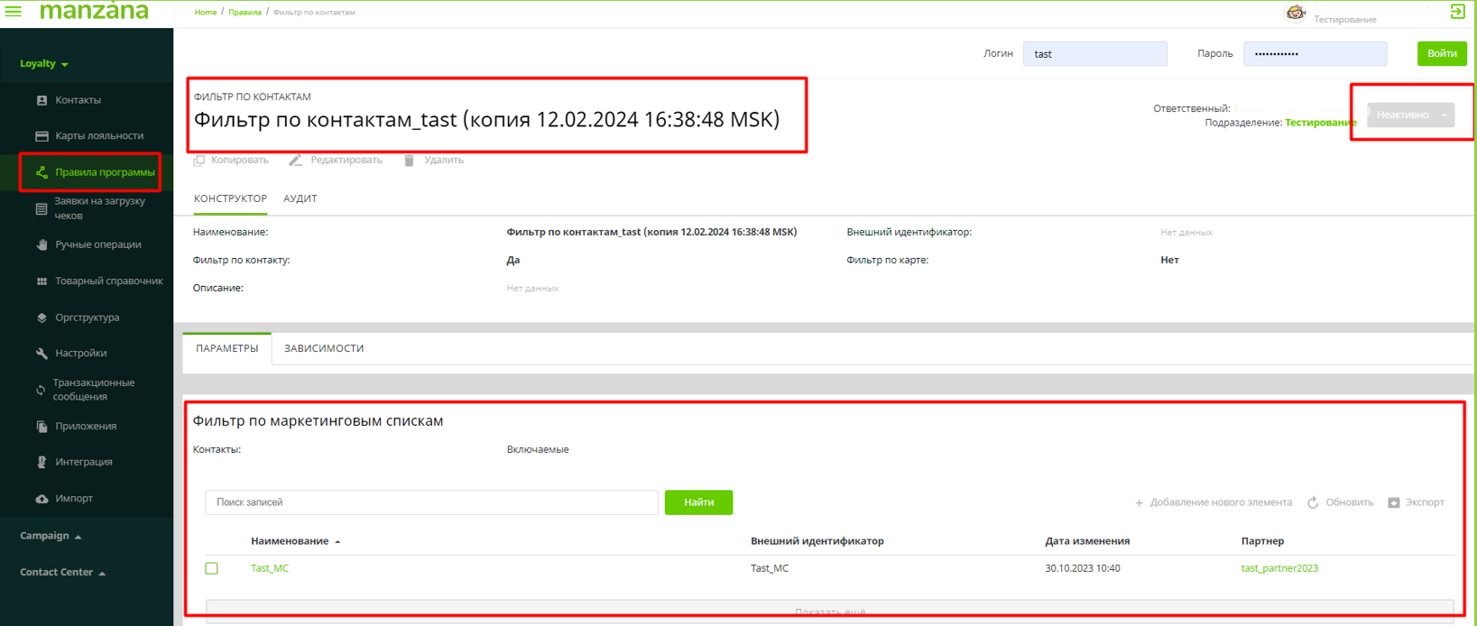Viewport: 1477px width, 626px height.
Task: Tick the checkbox for Tast_MC row
Action: pyautogui.click(x=212, y=568)
